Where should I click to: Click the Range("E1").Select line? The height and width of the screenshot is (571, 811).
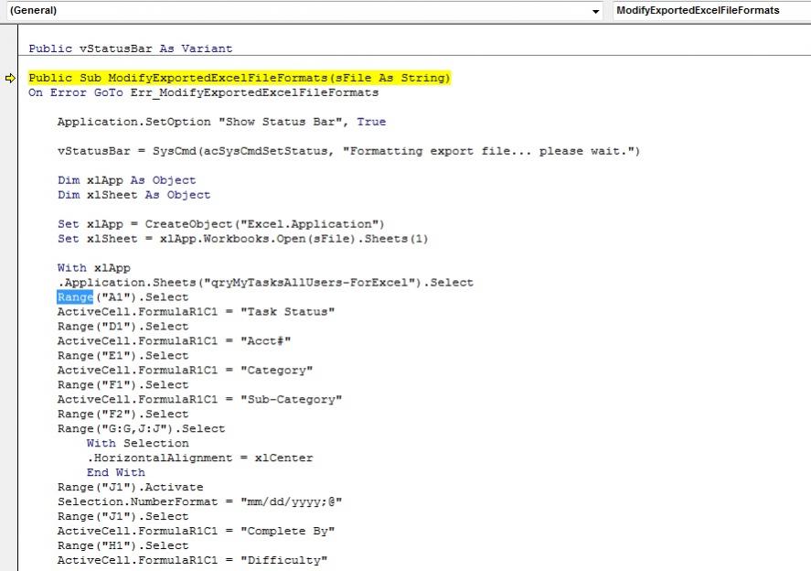click(x=123, y=356)
